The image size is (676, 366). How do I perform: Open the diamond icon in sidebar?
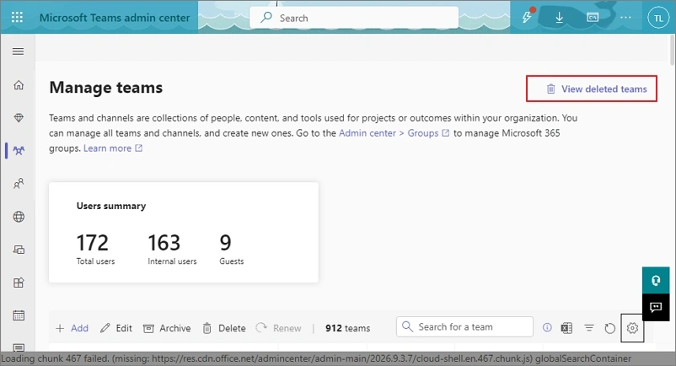pyautogui.click(x=19, y=118)
